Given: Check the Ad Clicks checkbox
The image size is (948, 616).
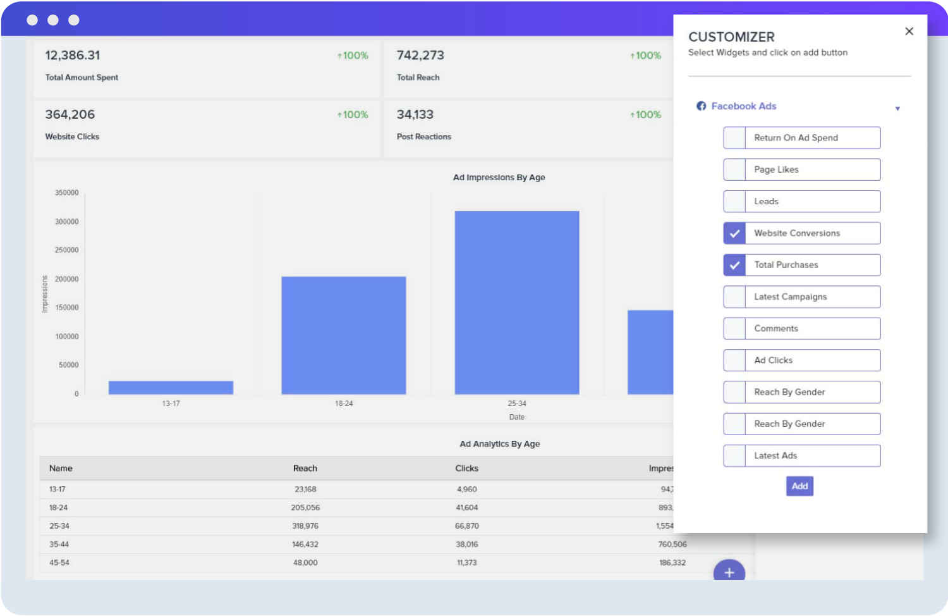Looking at the screenshot, I should (x=734, y=360).
